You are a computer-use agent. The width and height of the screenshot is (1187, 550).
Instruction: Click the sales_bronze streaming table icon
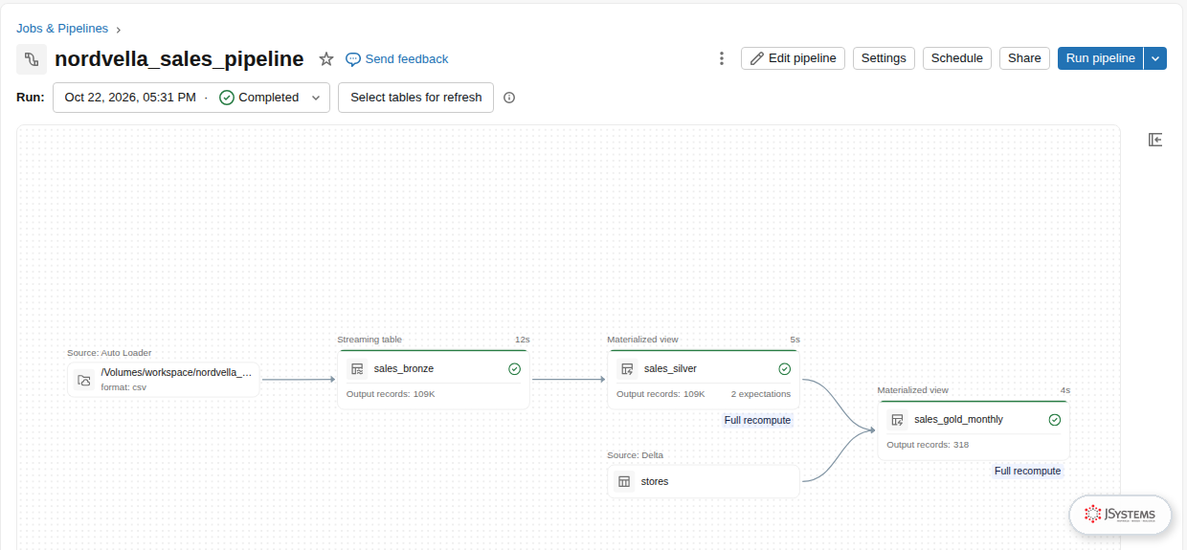357,369
